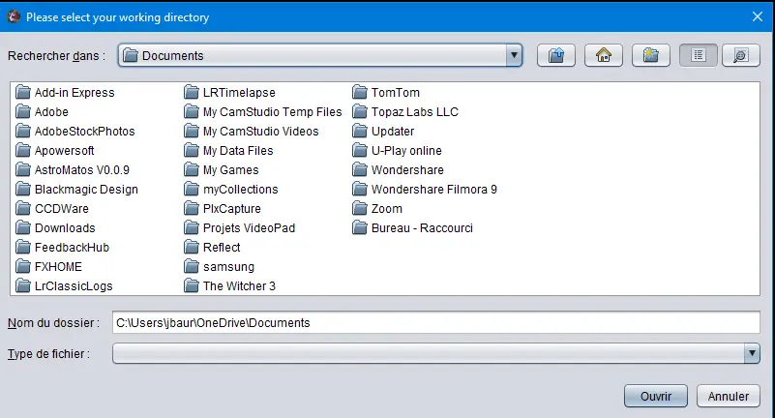This screenshot has height=418, width=775.
Task: Open the Type de fichier dropdown
Action: point(752,354)
